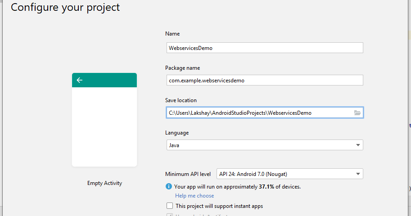Click the Minimum API level label
Viewport: 411px width, 216px height.
click(188, 174)
